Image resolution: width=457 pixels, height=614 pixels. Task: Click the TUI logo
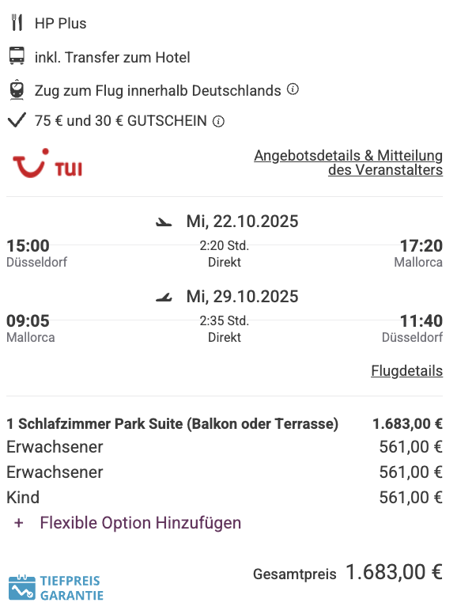tap(47, 163)
